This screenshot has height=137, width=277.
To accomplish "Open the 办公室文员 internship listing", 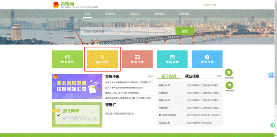I will [x=164, y=123].
